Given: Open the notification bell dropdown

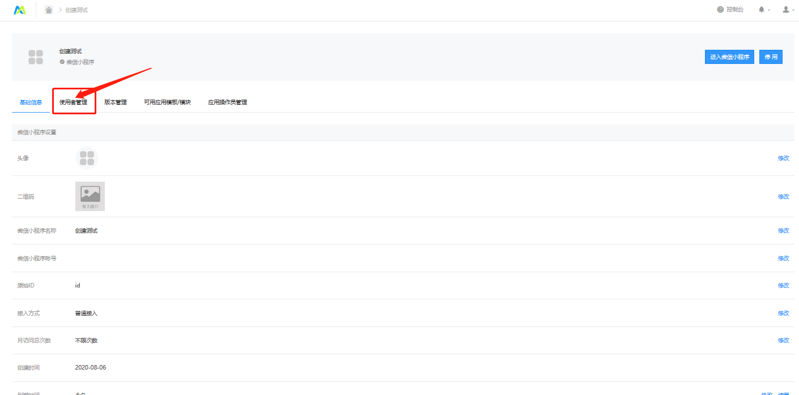Looking at the screenshot, I should (x=764, y=10).
